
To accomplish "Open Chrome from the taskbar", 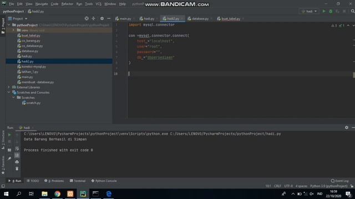I will tap(57, 194).
